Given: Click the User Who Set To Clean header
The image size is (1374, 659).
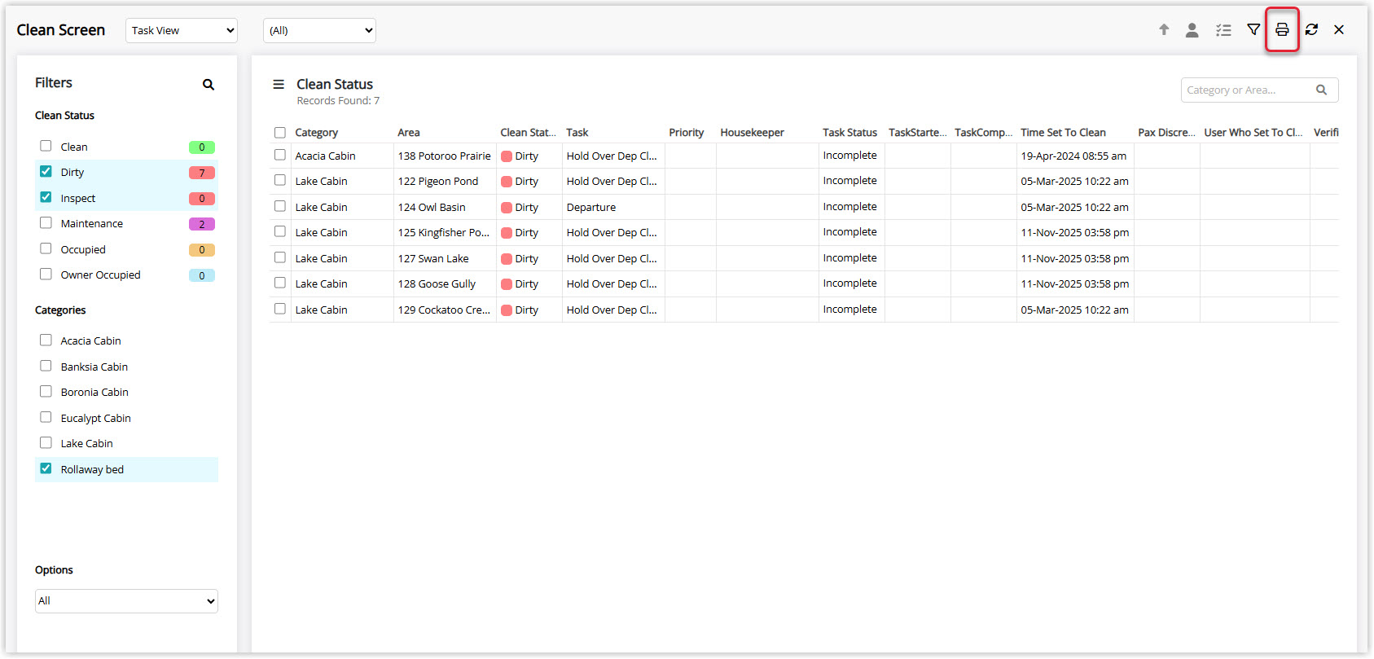Looking at the screenshot, I should [1253, 133].
